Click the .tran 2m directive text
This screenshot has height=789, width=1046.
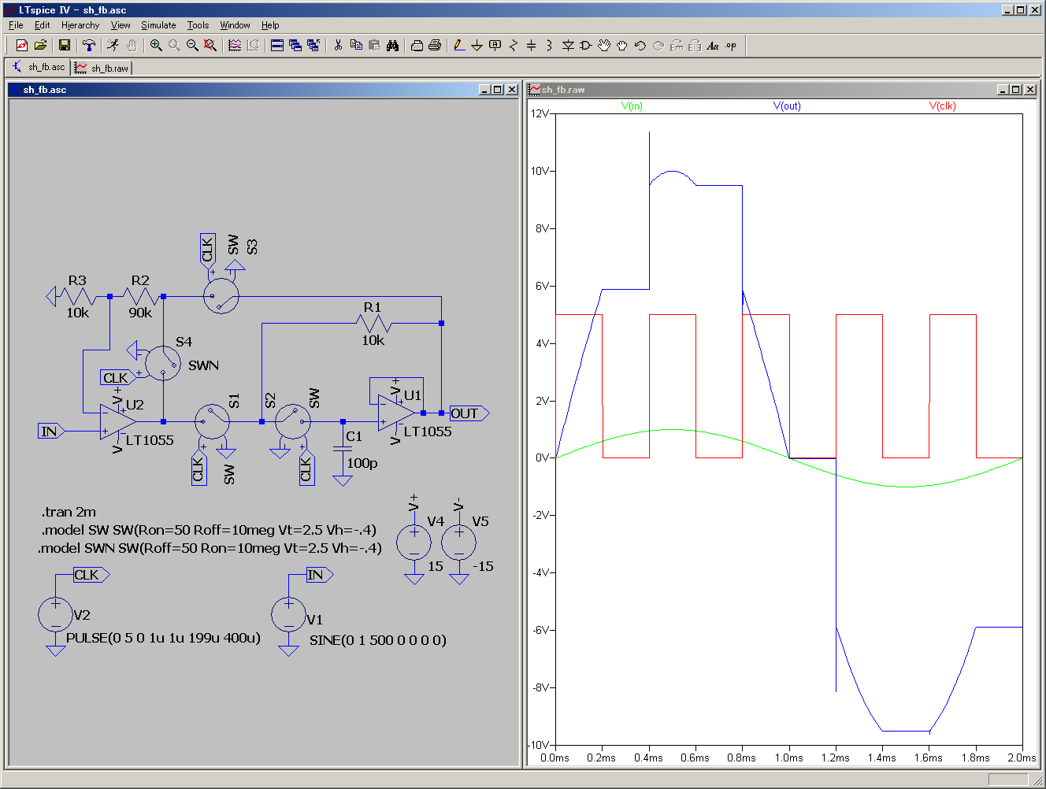(69, 512)
